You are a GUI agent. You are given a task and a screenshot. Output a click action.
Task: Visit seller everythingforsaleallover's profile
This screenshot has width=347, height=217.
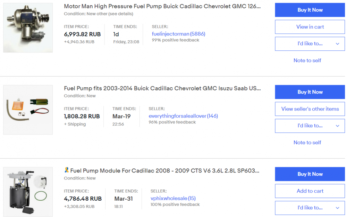[x=177, y=116]
